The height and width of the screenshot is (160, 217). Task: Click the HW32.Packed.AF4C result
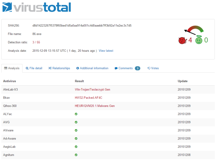89,98
